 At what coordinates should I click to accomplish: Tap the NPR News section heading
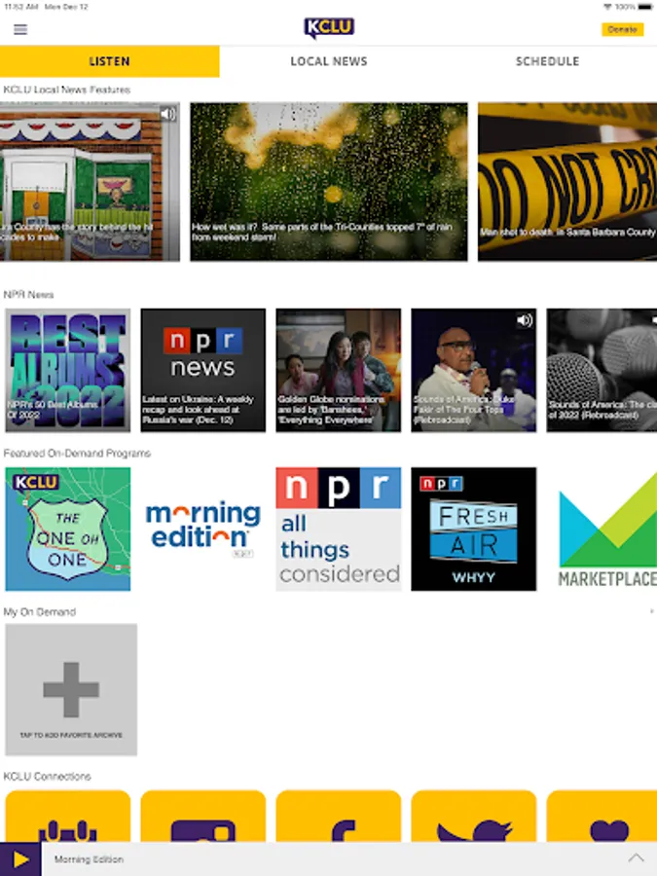point(28,294)
